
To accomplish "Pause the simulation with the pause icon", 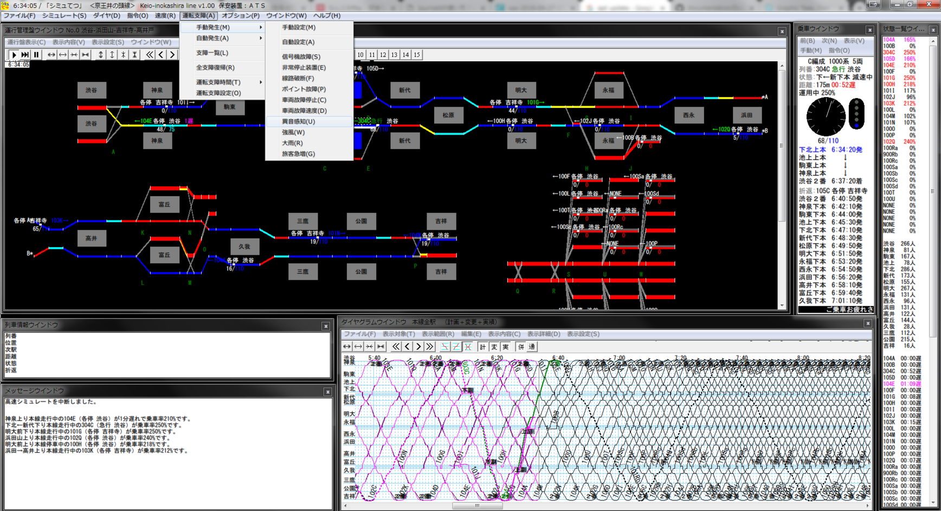I will tap(36, 55).
